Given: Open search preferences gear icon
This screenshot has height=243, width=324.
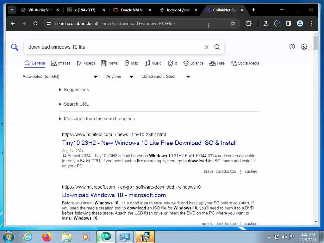Looking at the screenshot, I should [x=304, y=47].
